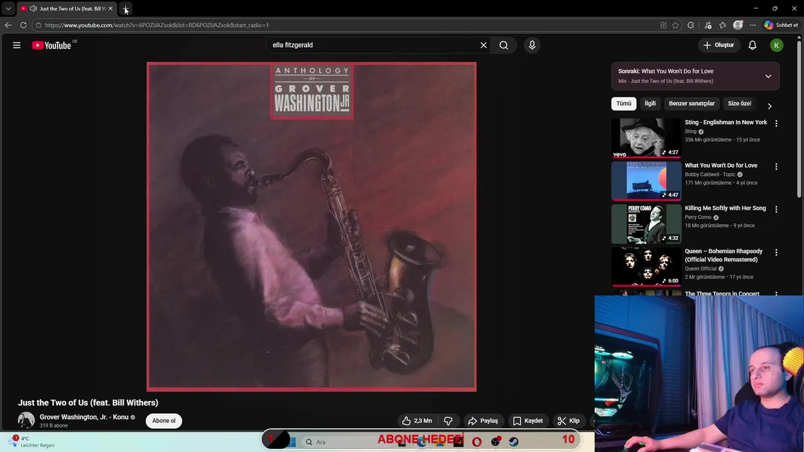
Task: Open YouTube notifications bell
Action: (x=752, y=45)
